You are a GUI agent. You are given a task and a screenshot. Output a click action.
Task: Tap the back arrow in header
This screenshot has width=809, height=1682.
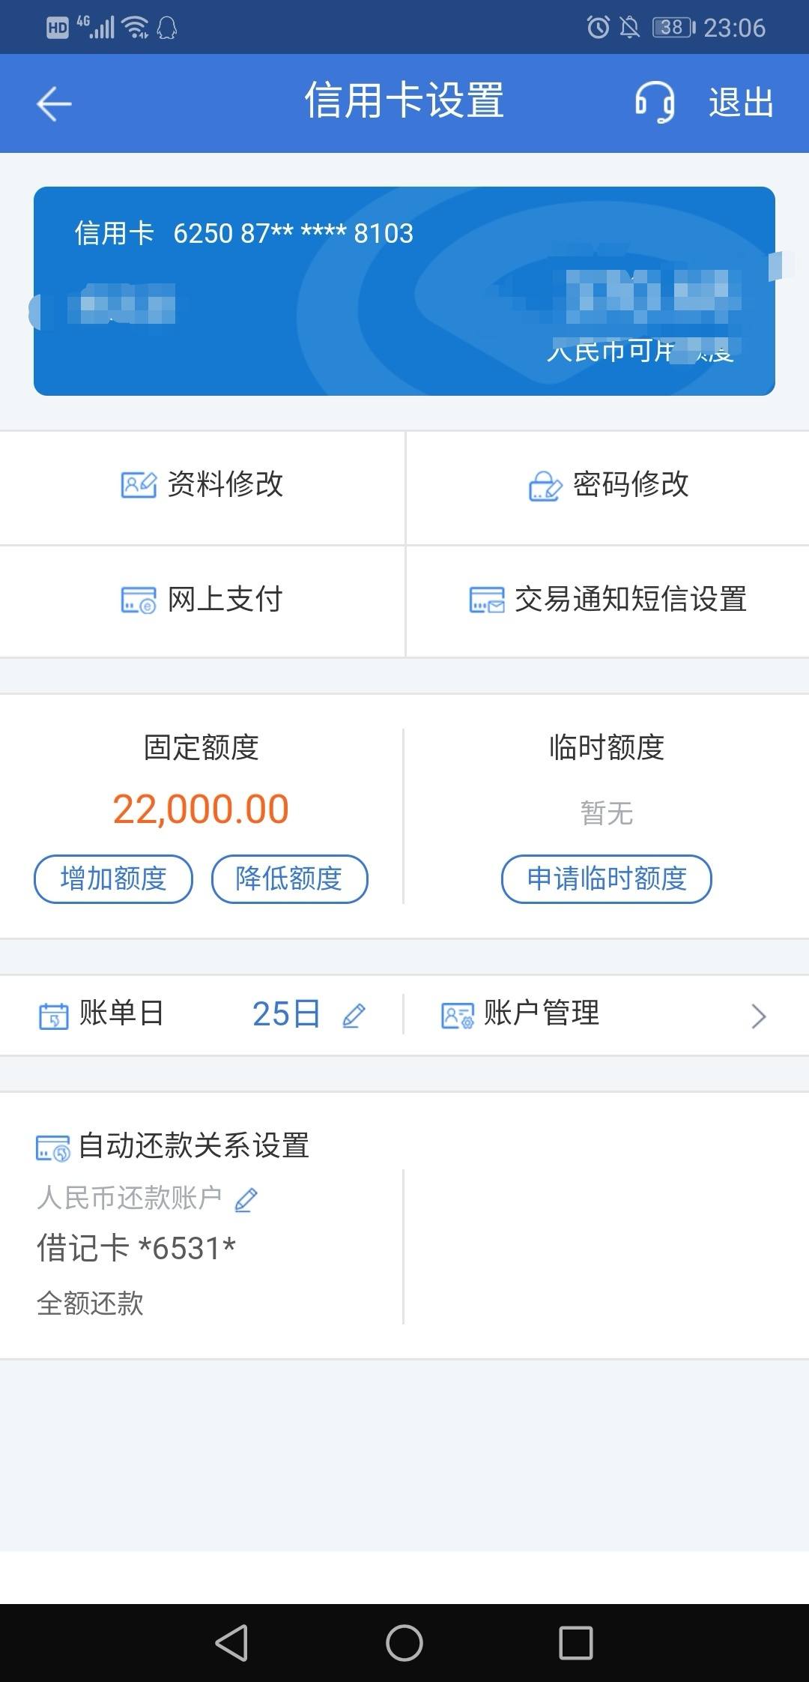point(54,103)
